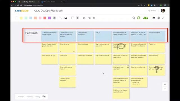Click the question mark on the Lyft food delivery card

click(157, 69)
